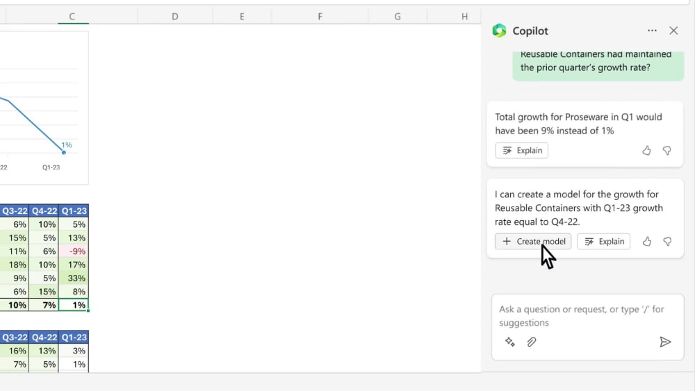The image size is (695, 391).
Task: Click the send message arrow
Action: coord(665,342)
